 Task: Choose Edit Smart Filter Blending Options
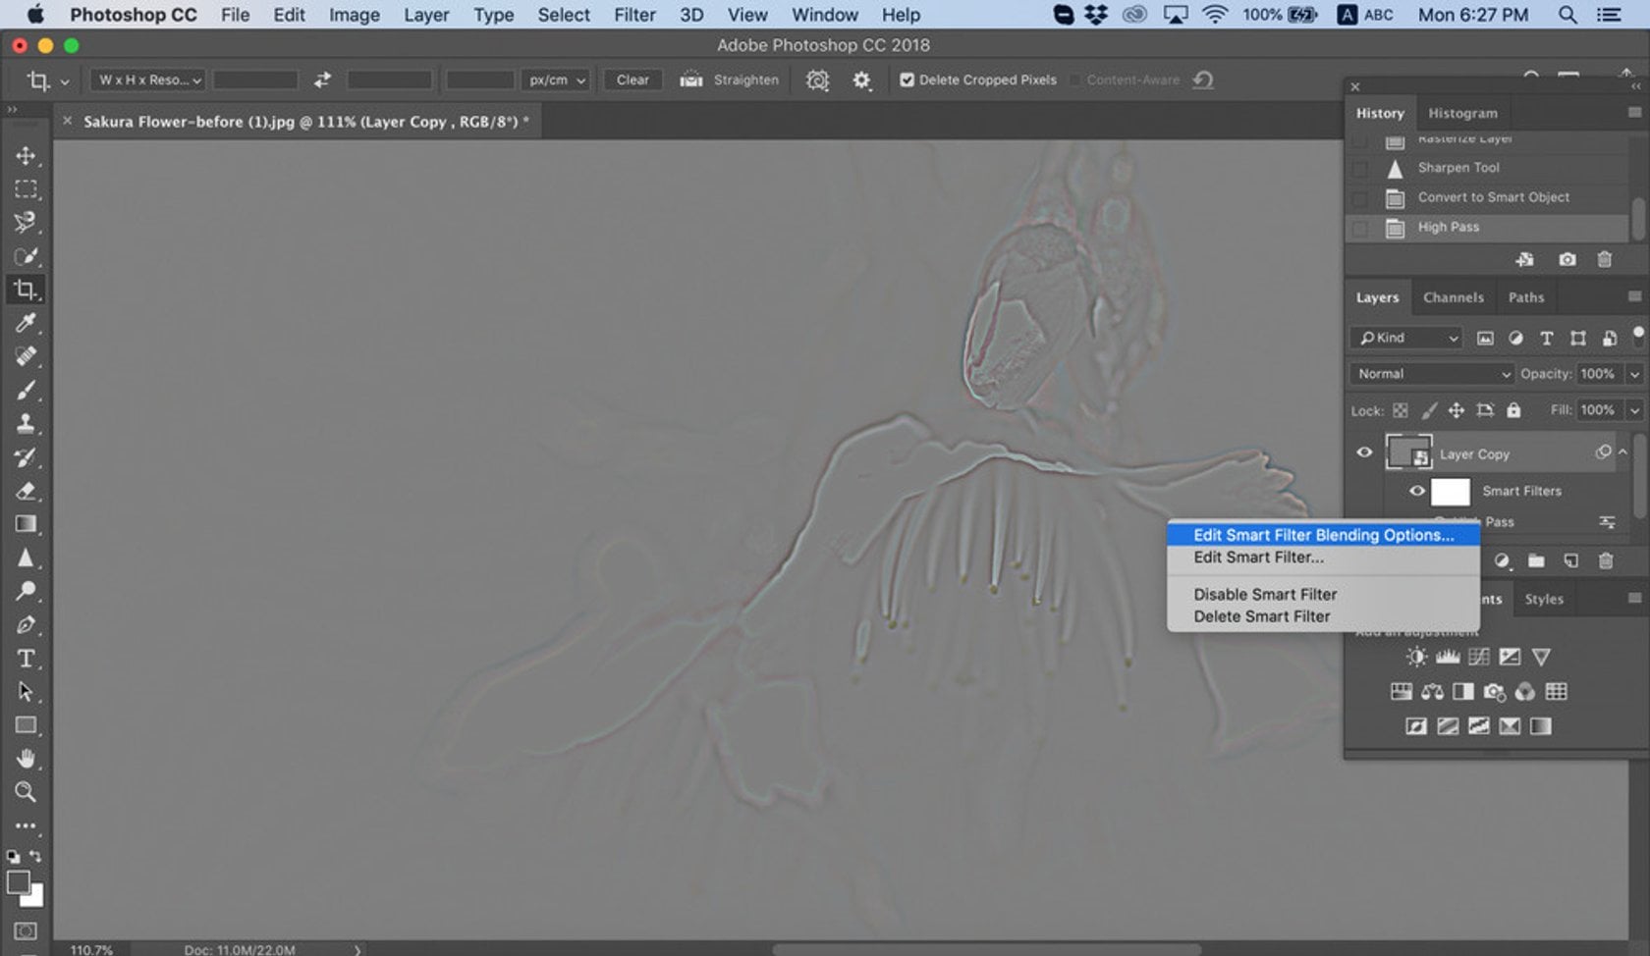[x=1323, y=535]
